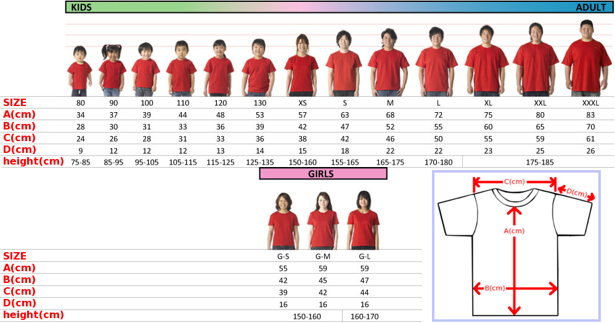Click the girl with pigtails wearing size 90
This screenshot has width=615, height=323.
[112, 70]
